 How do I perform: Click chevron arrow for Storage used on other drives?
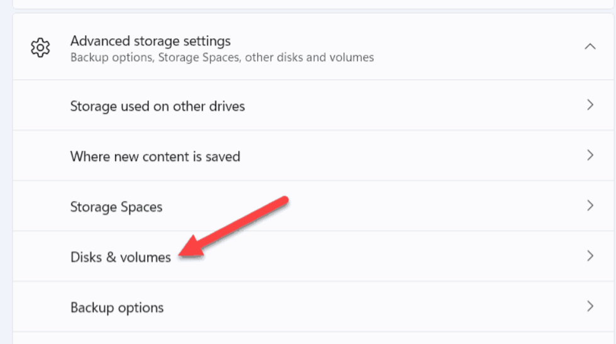coord(590,105)
